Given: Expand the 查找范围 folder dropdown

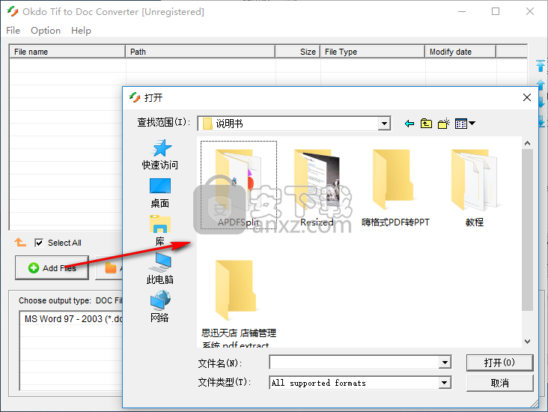Looking at the screenshot, I should point(384,124).
